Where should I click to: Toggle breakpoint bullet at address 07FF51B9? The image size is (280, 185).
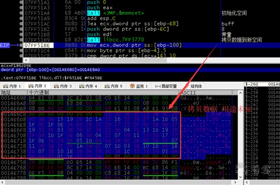click(21, 40)
